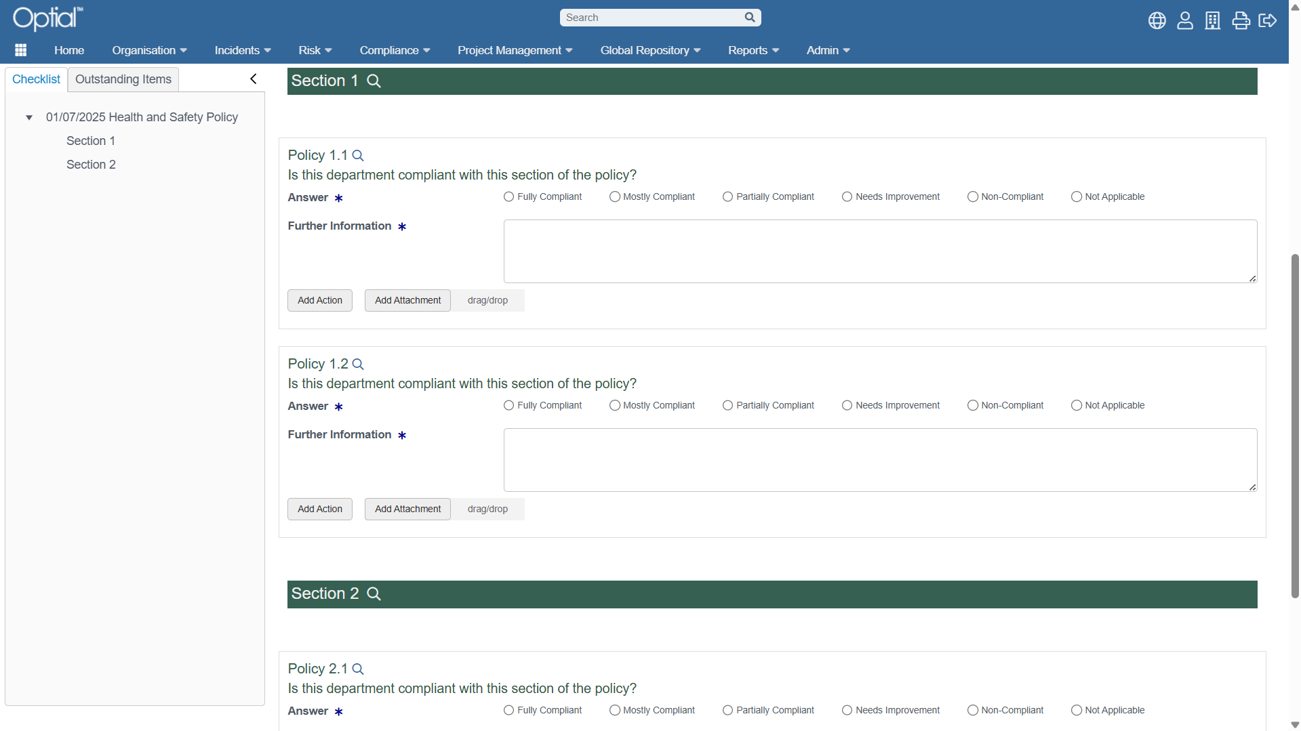
Task: Switch to the Outstanding Items tab
Action: 123,79
